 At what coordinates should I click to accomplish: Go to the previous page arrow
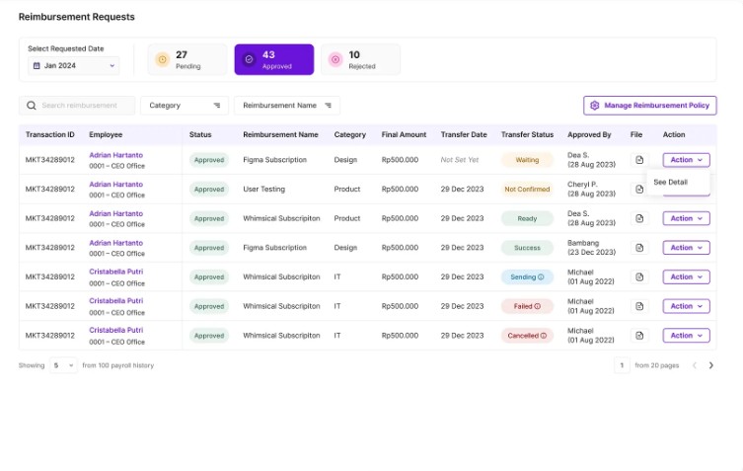click(x=695, y=365)
